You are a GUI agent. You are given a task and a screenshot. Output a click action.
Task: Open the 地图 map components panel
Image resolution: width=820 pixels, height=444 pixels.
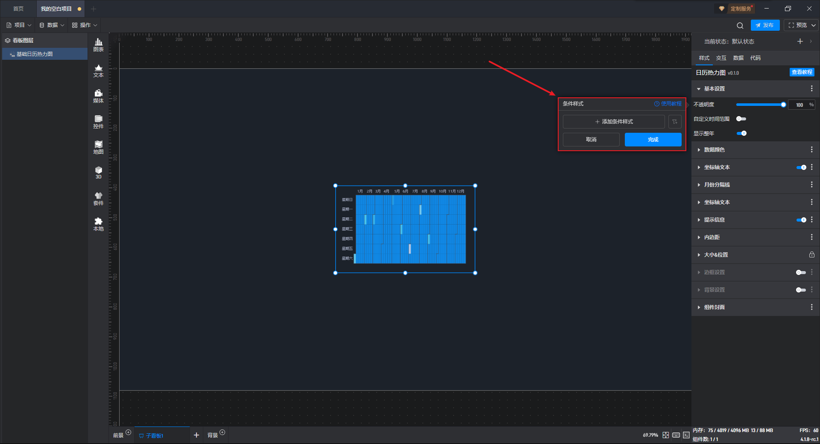98,147
